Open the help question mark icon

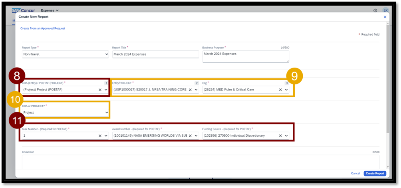375,10
